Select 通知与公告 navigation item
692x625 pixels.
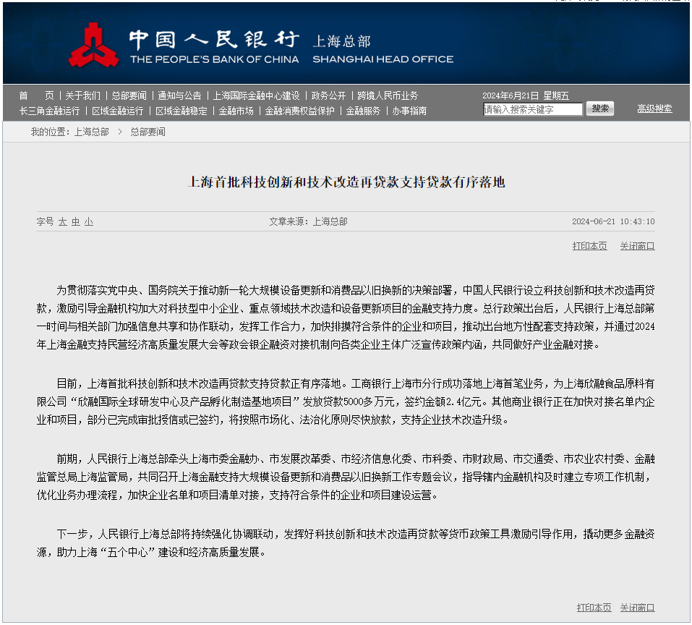(179, 95)
